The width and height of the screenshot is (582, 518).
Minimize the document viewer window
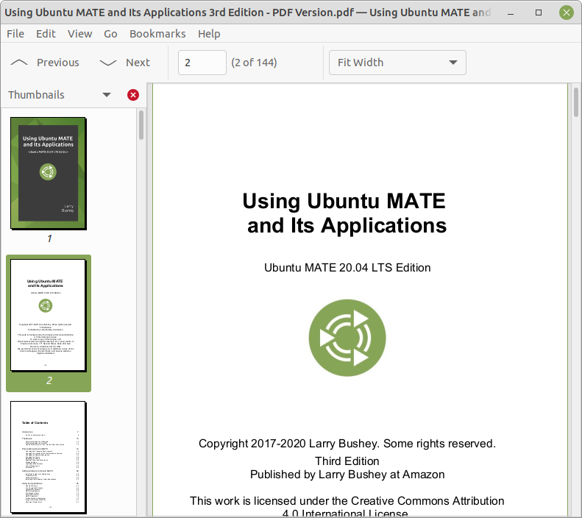pos(511,13)
